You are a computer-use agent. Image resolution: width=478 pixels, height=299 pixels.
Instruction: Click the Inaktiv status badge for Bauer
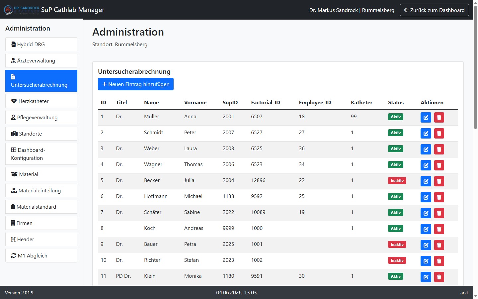(x=397, y=245)
